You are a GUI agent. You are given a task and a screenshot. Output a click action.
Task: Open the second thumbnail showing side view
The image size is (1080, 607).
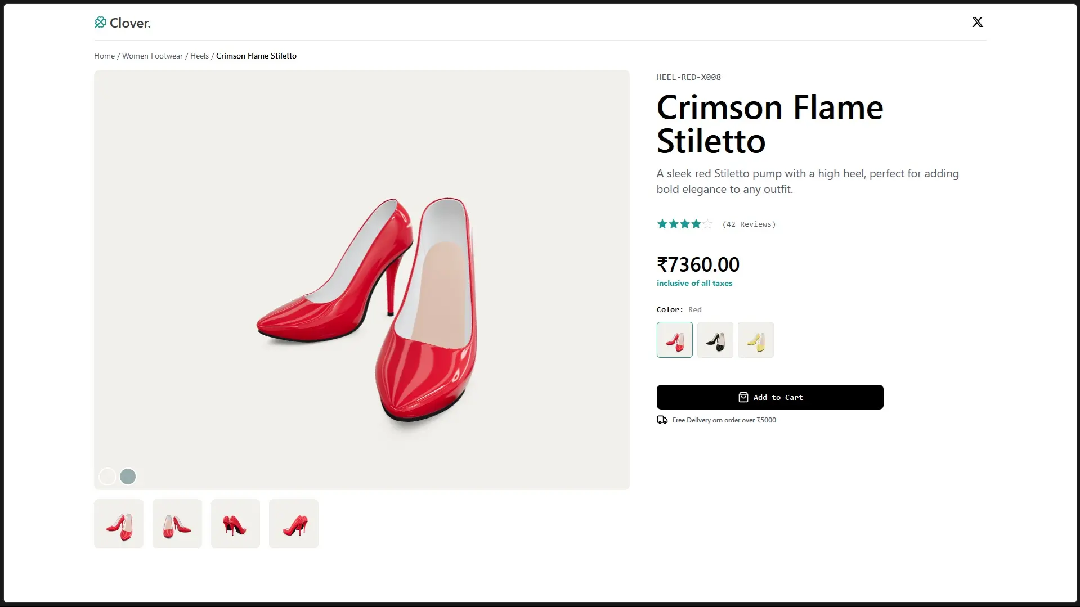(x=177, y=524)
